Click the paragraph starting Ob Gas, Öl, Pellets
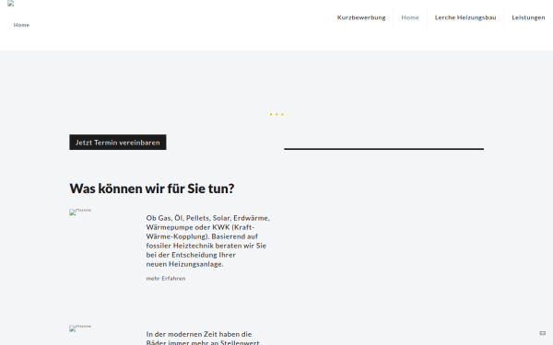 pyautogui.click(x=207, y=241)
